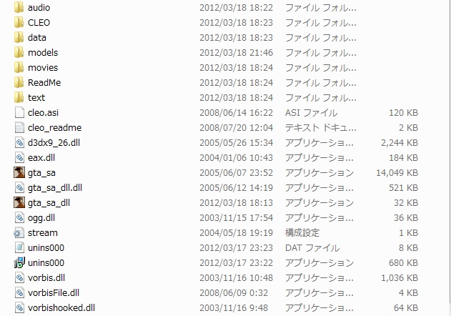
Task: Select the cleo.asi blank file icon
Action: click(x=19, y=112)
